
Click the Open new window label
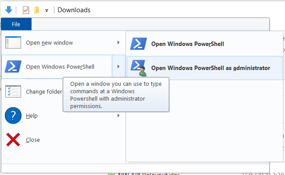point(49,43)
